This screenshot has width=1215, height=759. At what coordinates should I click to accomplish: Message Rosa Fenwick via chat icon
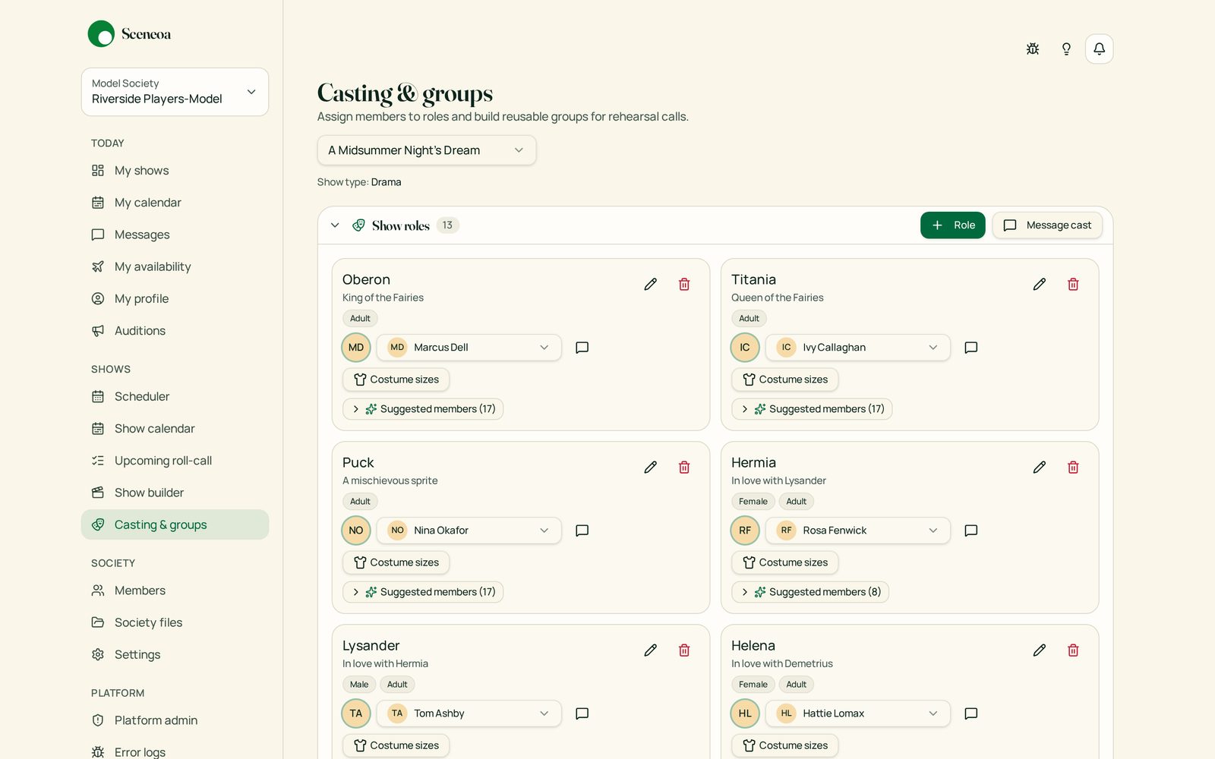pyautogui.click(x=970, y=531)
